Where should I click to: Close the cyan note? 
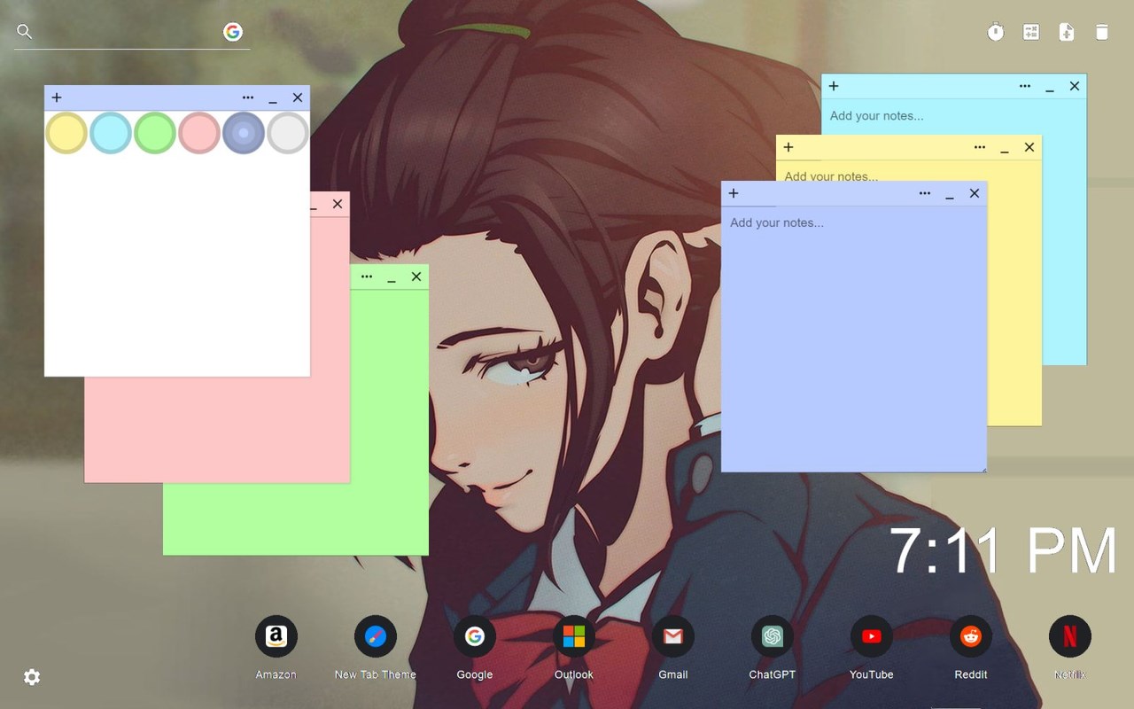(1075, 86)
